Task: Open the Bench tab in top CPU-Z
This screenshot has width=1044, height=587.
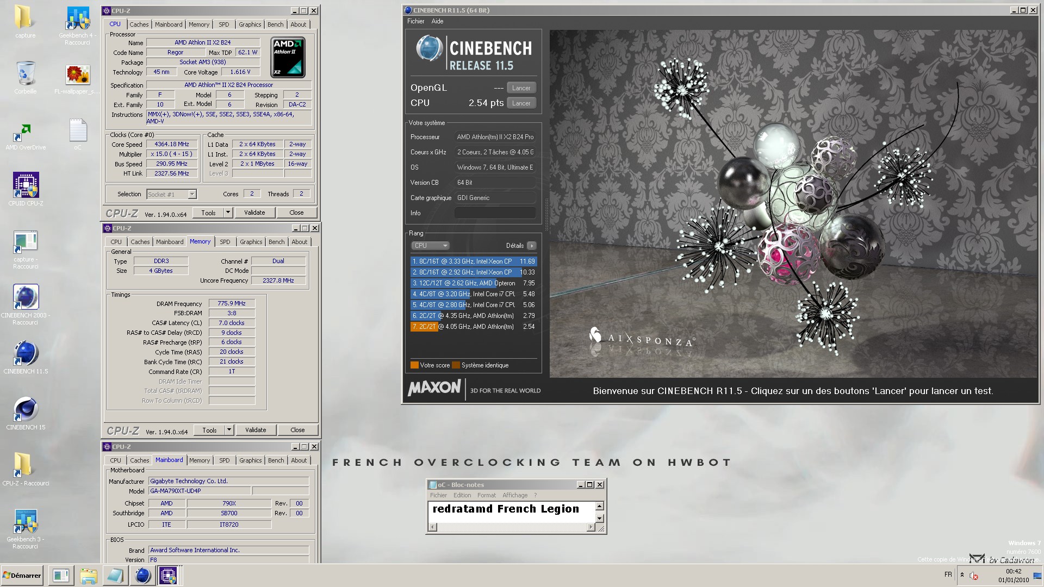Action: (x=275, y=24)
